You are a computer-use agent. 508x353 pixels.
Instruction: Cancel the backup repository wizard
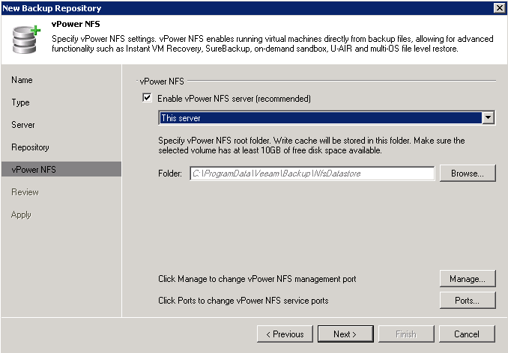467,334
